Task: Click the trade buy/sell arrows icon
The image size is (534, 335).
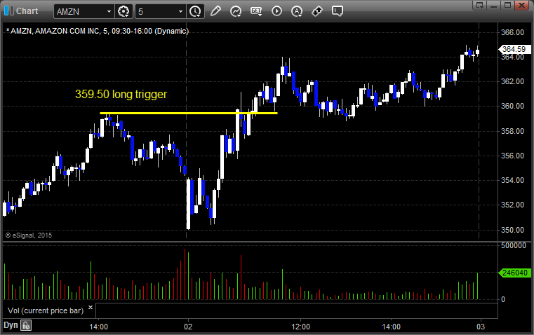Action: (317, 11)
